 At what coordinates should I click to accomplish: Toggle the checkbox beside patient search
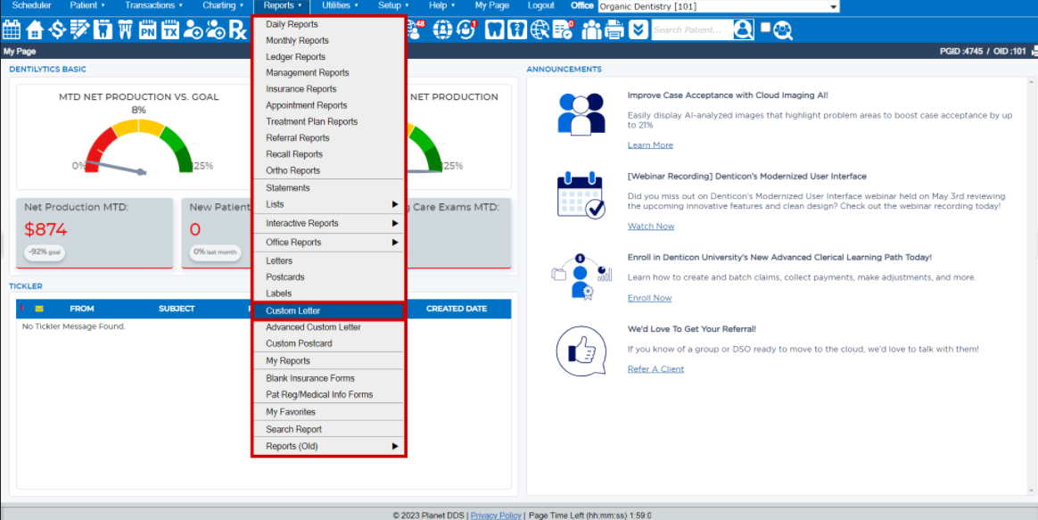[x=765, y=28]
